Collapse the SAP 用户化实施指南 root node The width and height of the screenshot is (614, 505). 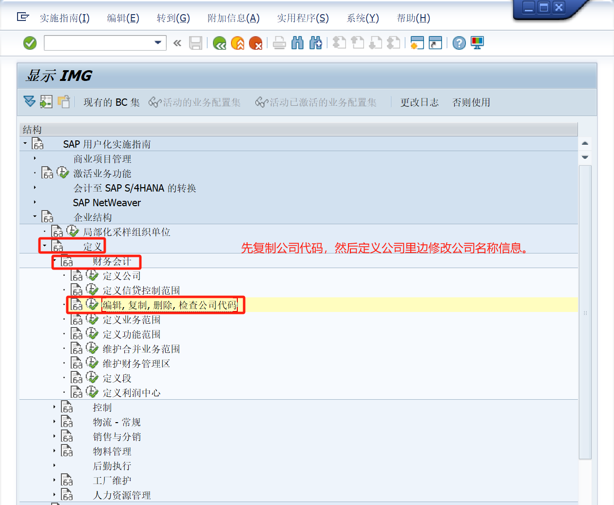click(25, 143)
